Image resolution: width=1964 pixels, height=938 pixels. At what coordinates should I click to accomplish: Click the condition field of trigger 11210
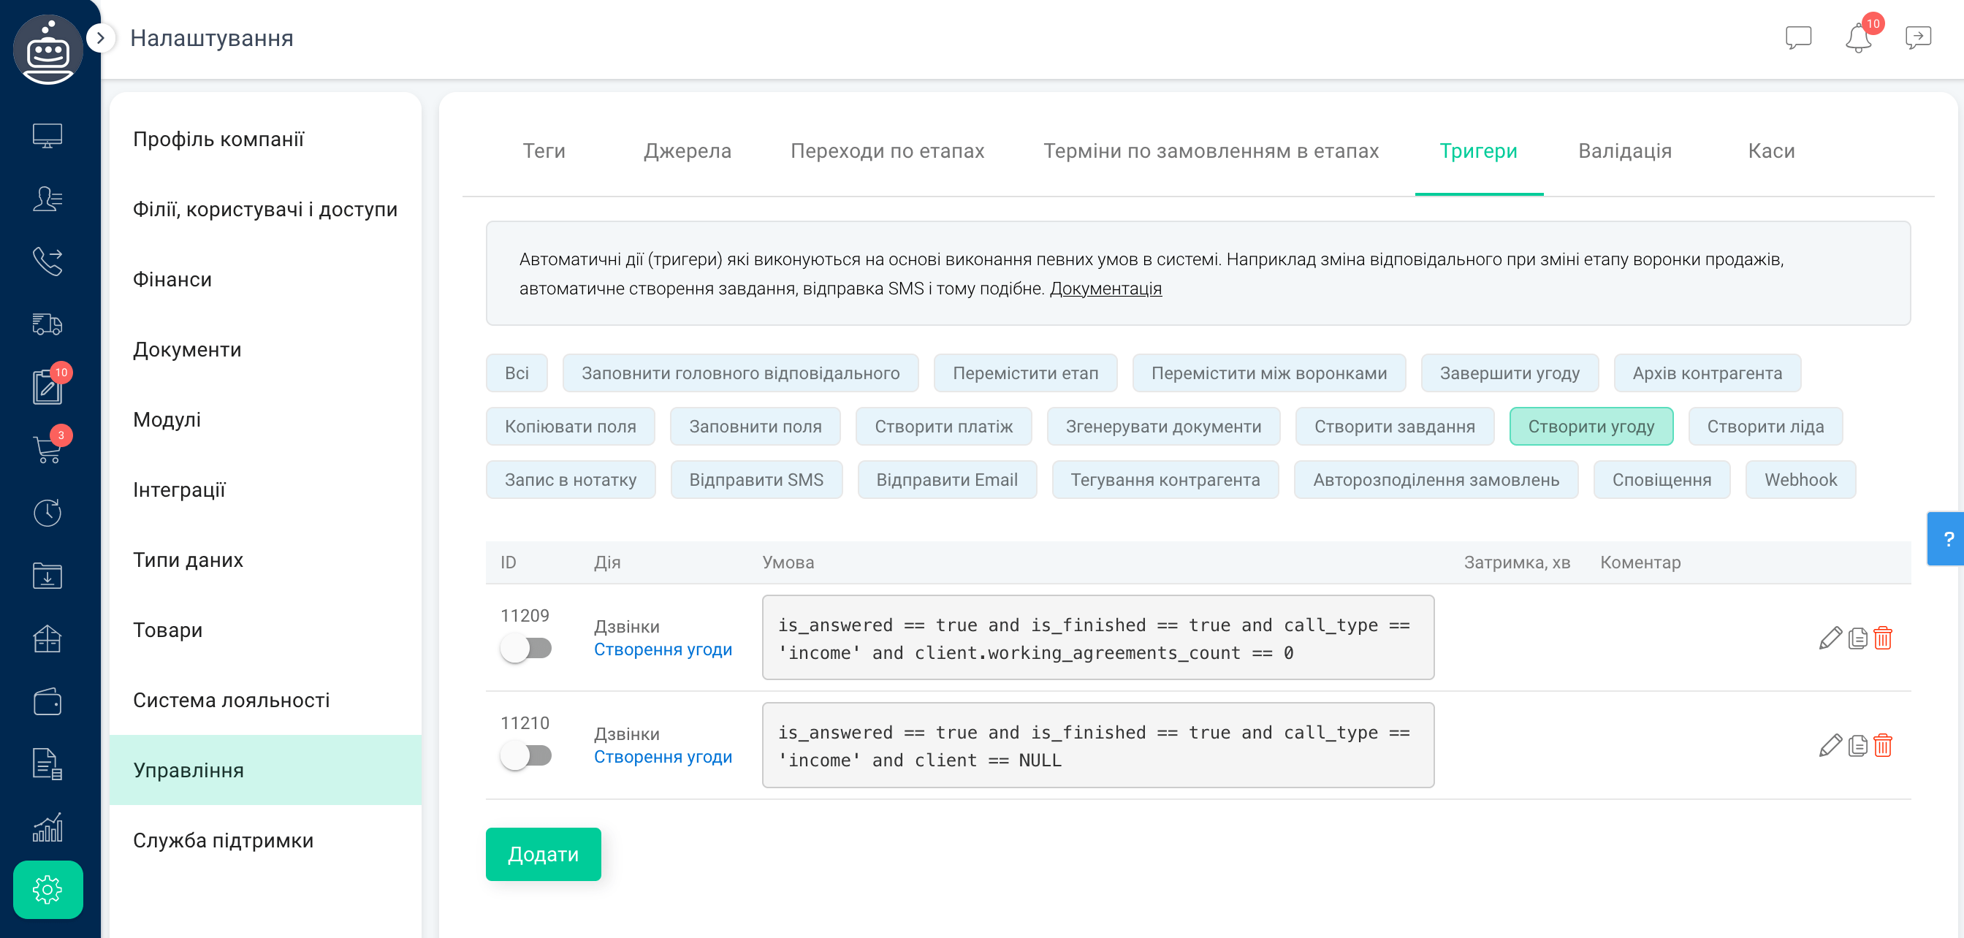click(x=1097, y=745)
